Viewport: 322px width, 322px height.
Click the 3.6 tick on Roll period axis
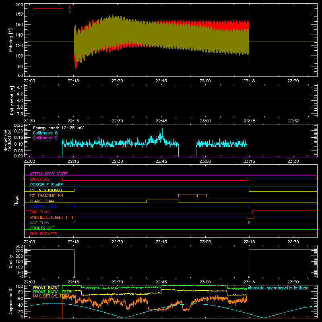tap(20, 114)
